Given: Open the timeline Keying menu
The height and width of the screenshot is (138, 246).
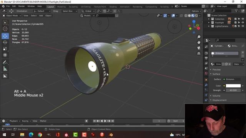Looking at the screenshot, I should pos(26,121).
